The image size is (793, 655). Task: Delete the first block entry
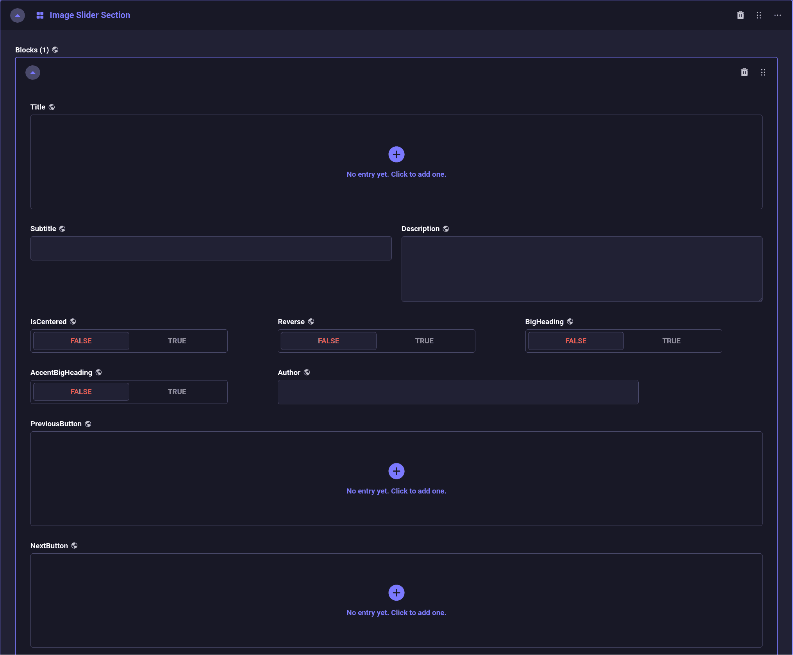(x=744, y=72)
